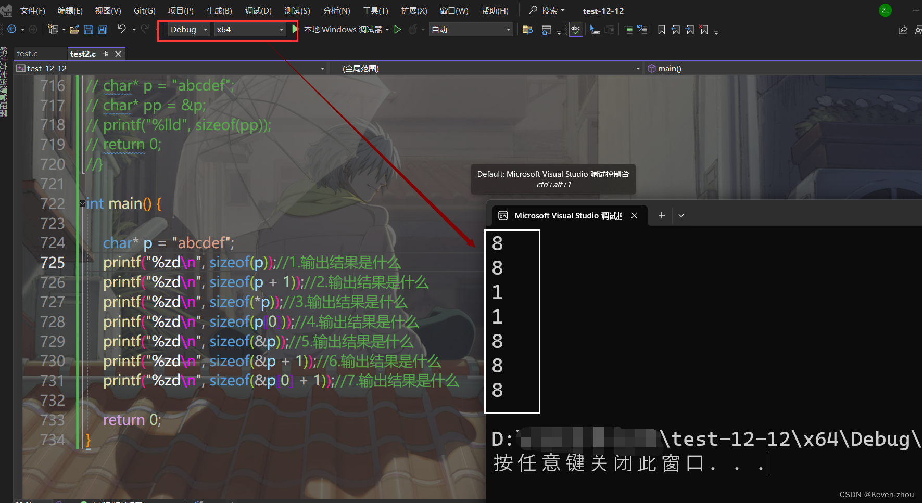Clear all bookmarks icon
Screen dimensions: 922x503
[704, 30]
